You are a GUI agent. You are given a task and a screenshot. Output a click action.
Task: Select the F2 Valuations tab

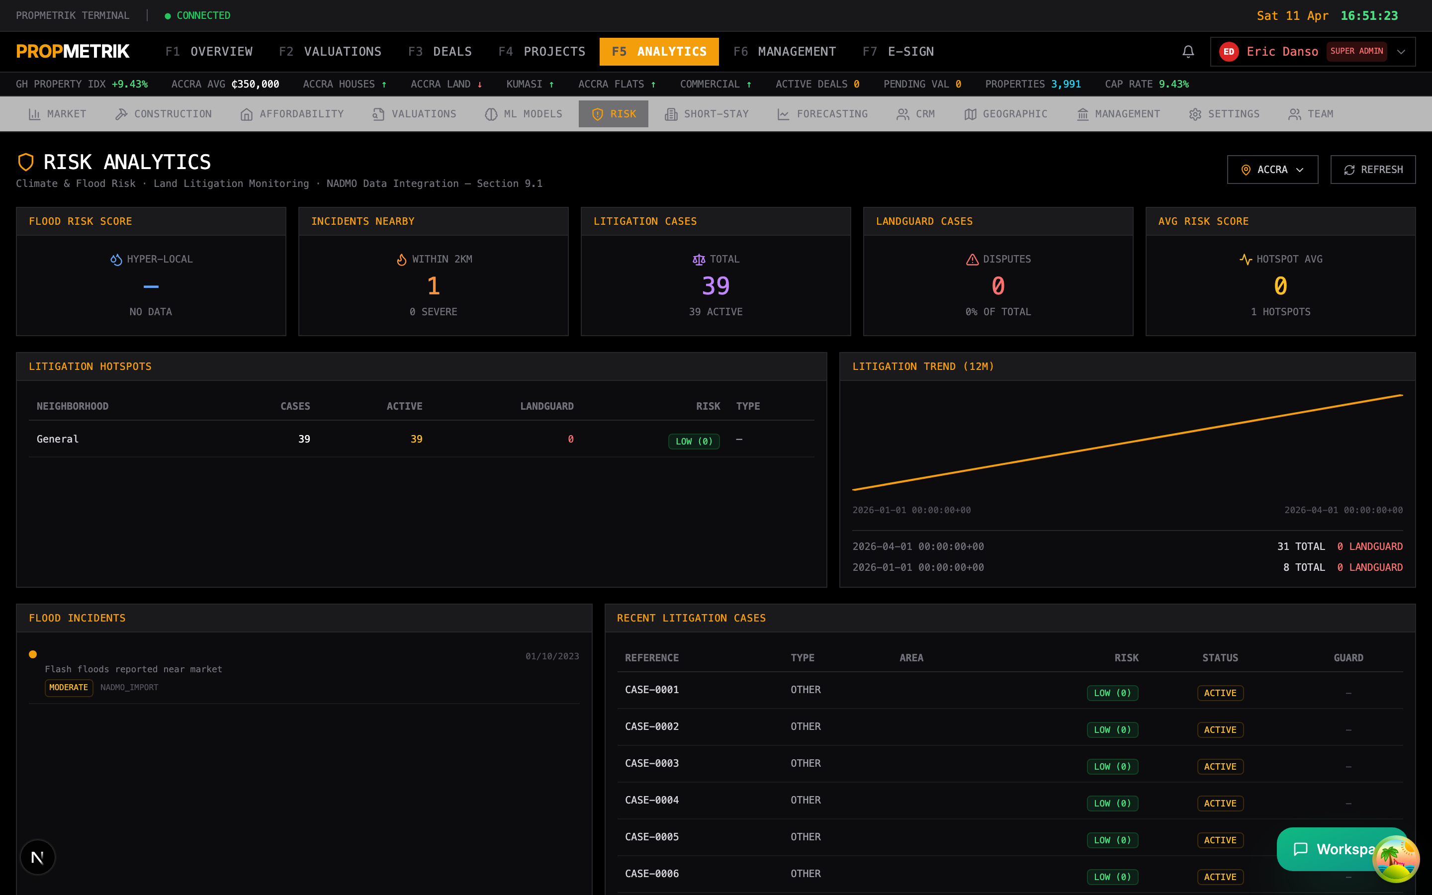point(330,52)
